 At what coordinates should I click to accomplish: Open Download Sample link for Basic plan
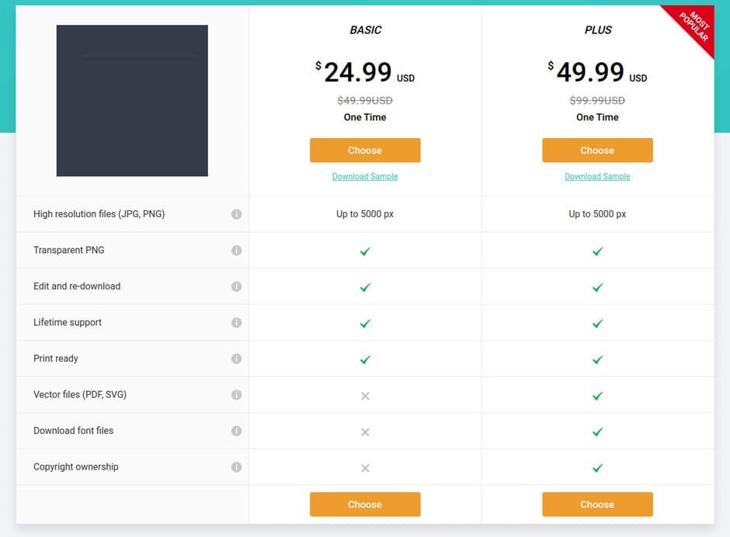click(364, 177)
